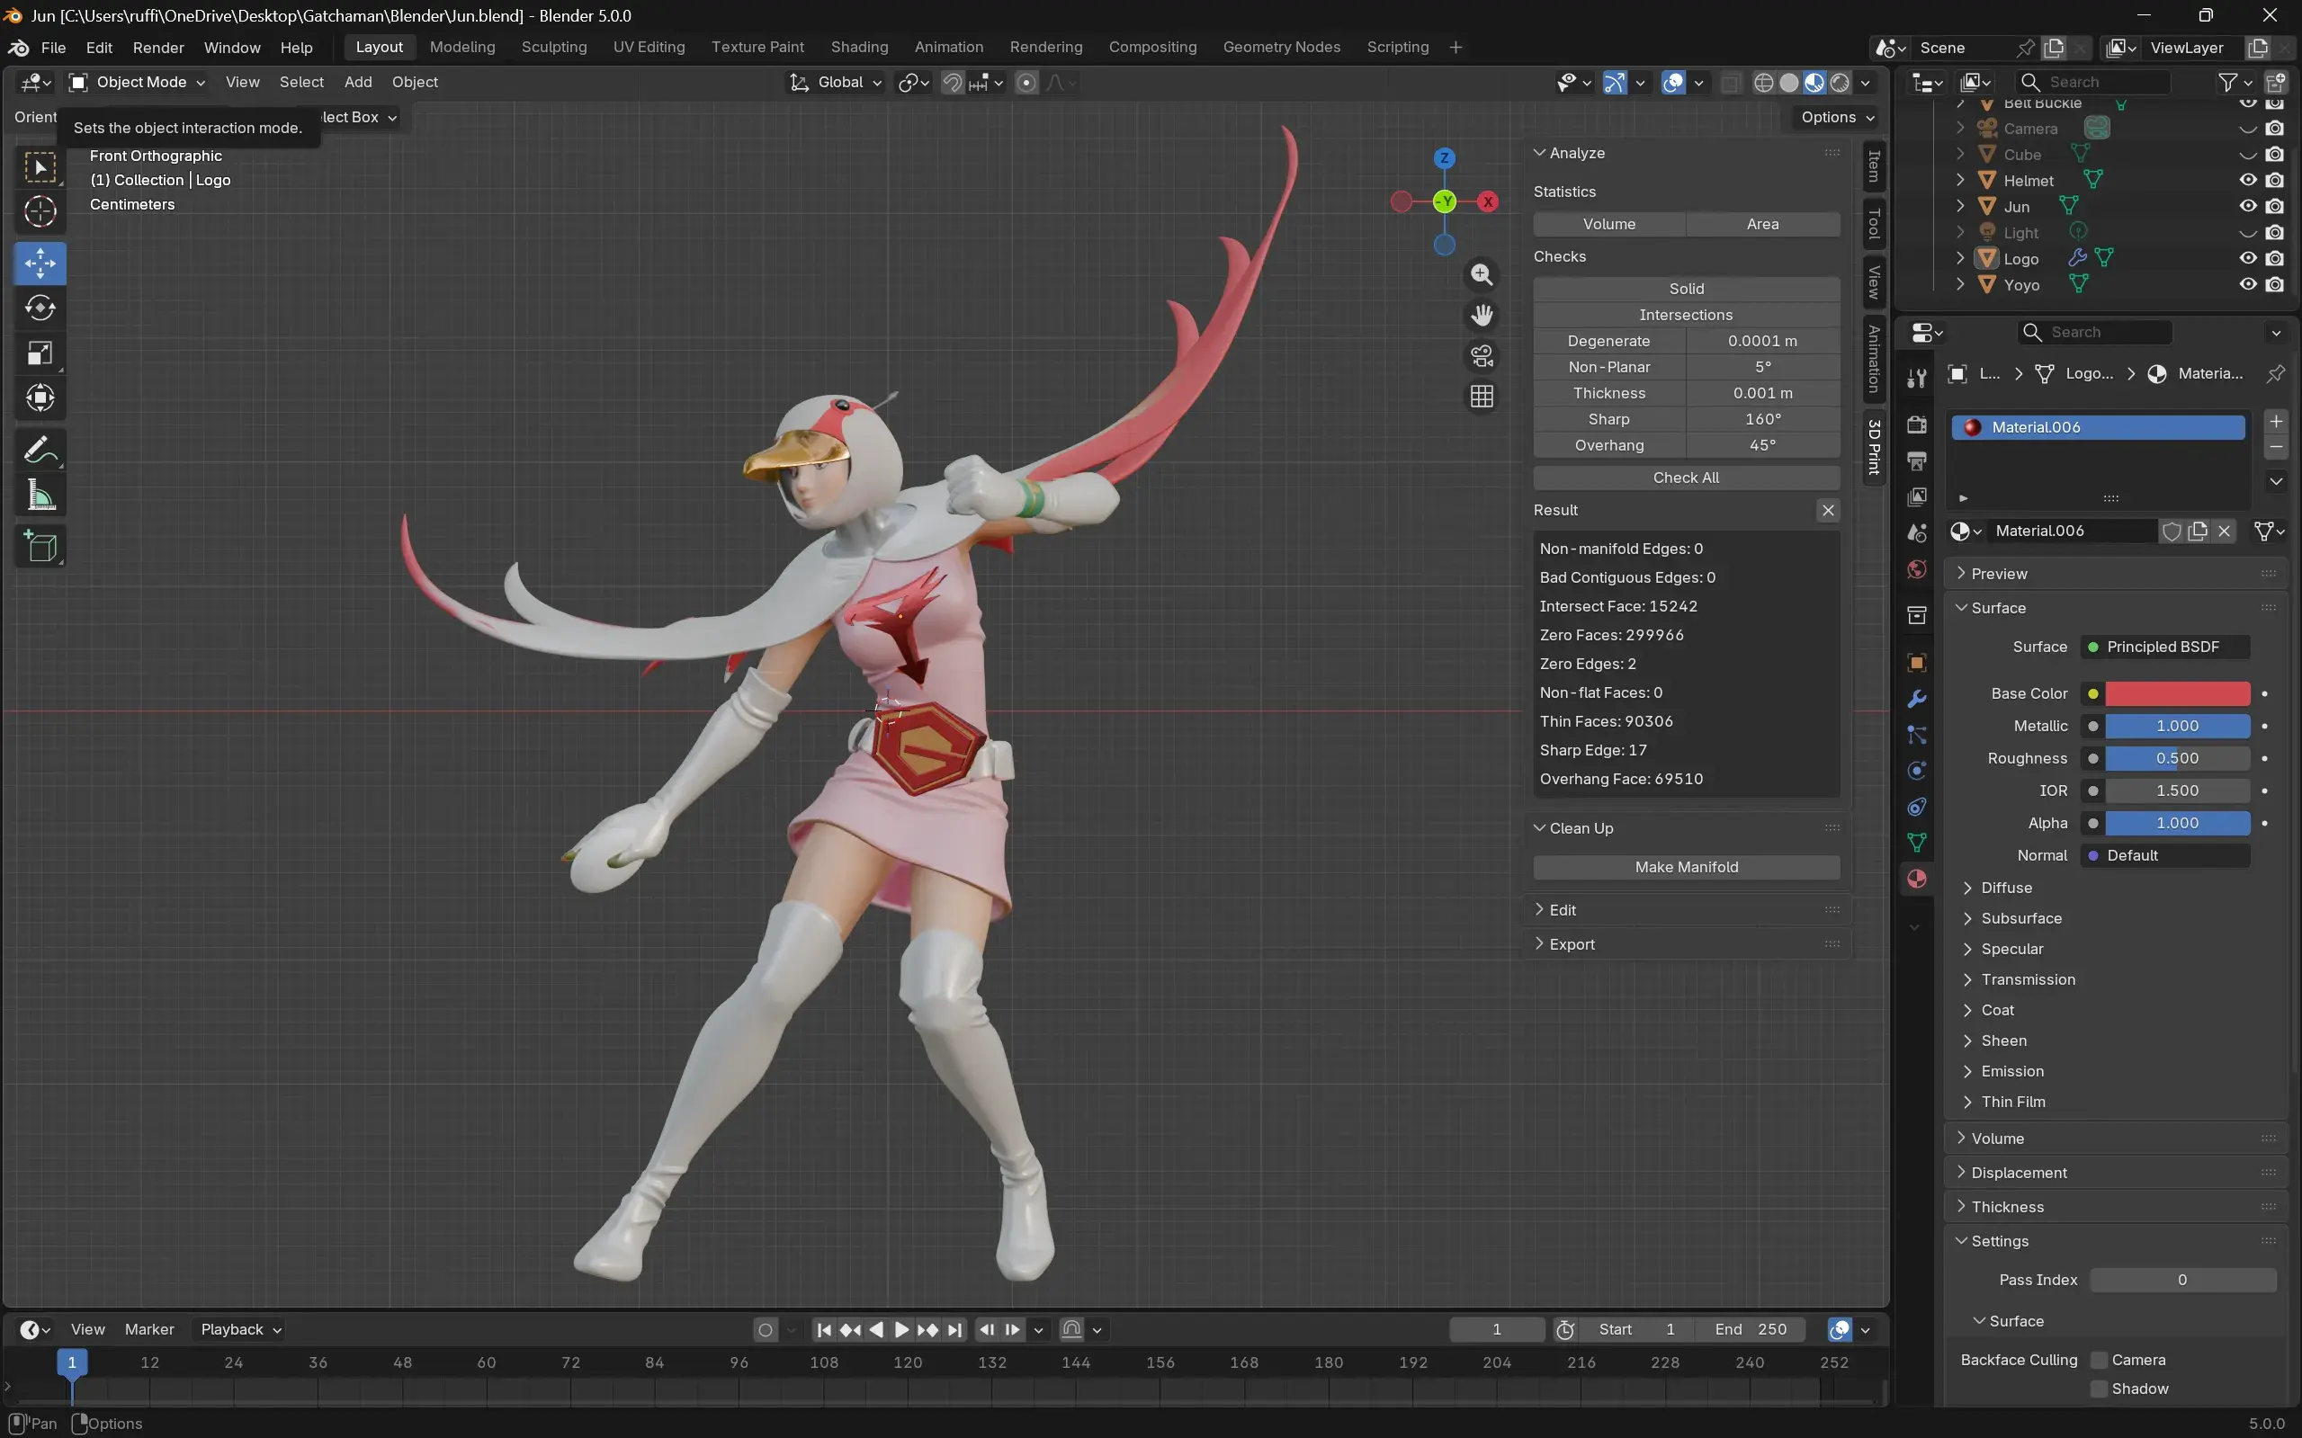Open the Object Data properties tab icon
Viewport: 2302px width, 1438px height.
click(x=1917, y=843)
